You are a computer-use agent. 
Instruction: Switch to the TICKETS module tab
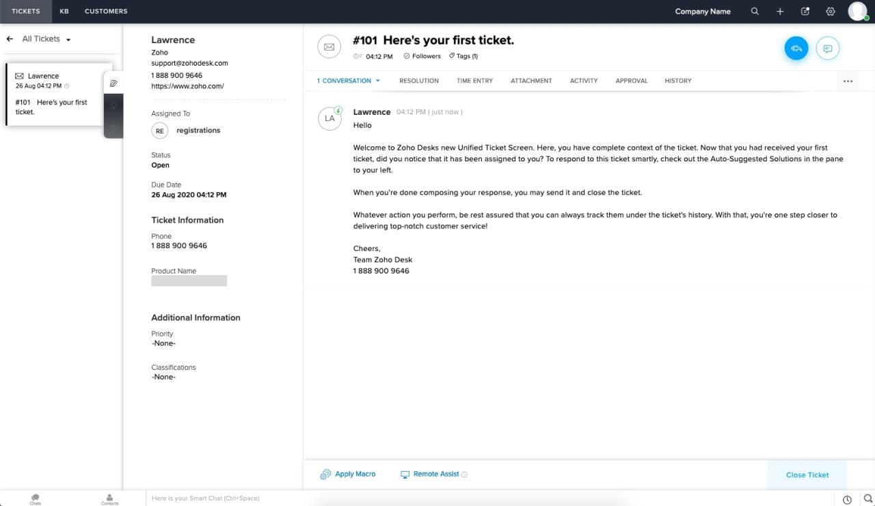[26, 12]
